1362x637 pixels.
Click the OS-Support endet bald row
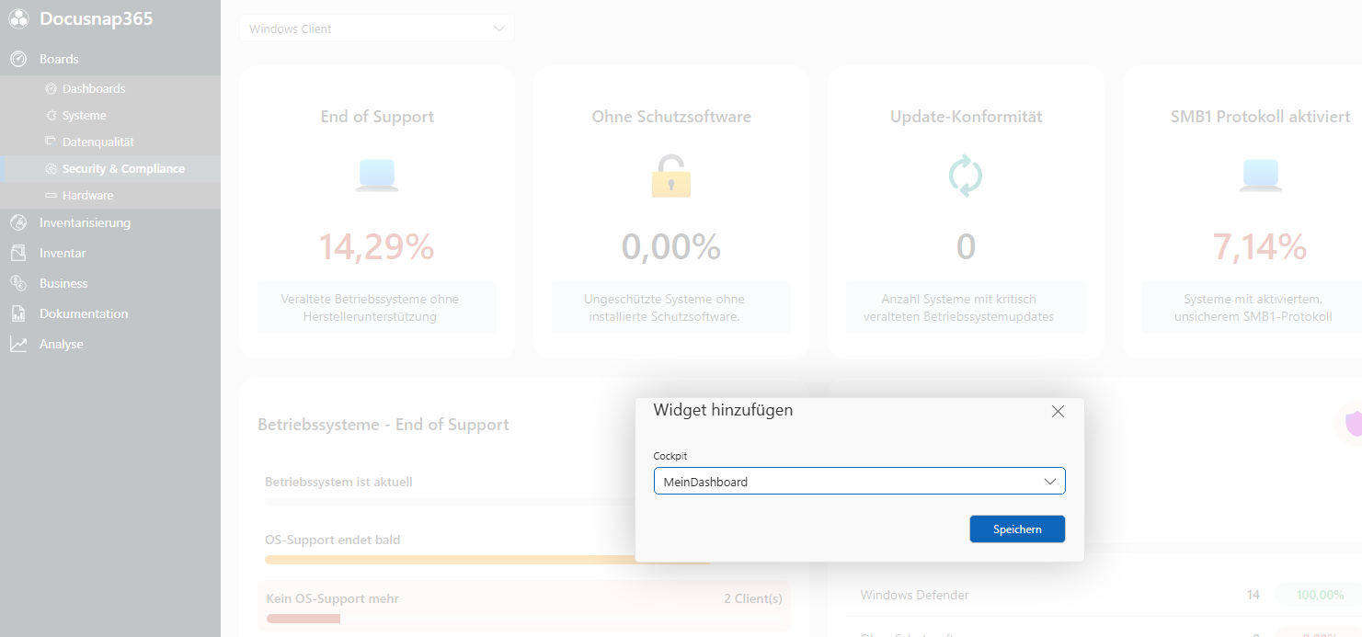coord(524,548)
